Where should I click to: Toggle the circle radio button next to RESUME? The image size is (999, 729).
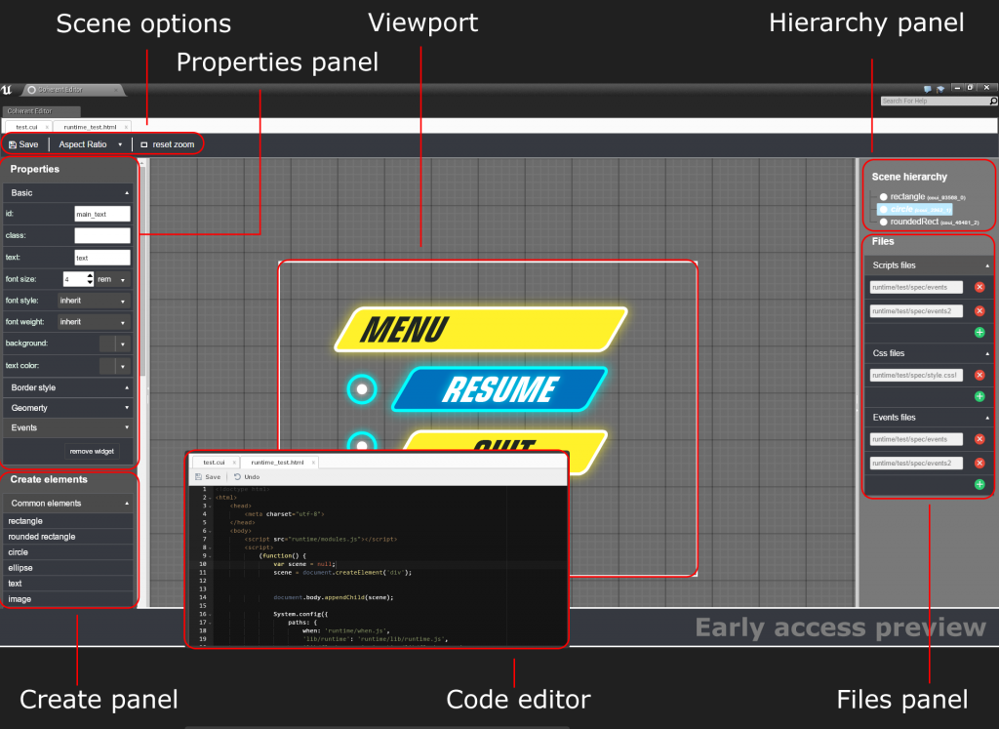click(x=362, y=388)
